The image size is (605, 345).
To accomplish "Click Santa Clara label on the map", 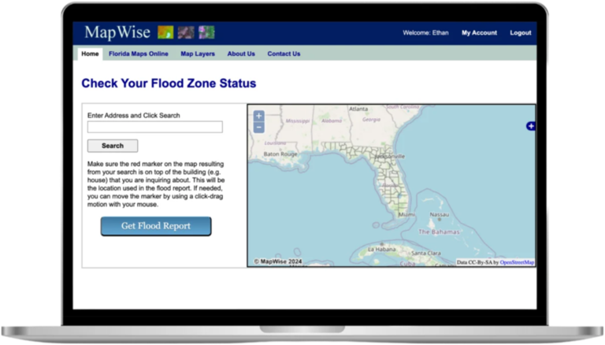I will pos(426,253).
